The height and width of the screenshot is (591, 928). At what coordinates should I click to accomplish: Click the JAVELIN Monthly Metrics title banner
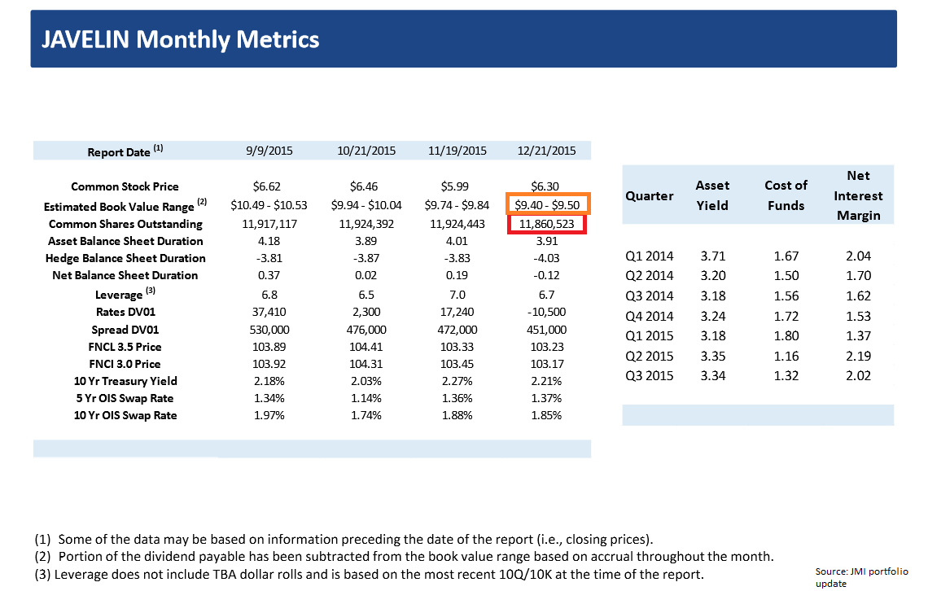click(x=179, y=38)
